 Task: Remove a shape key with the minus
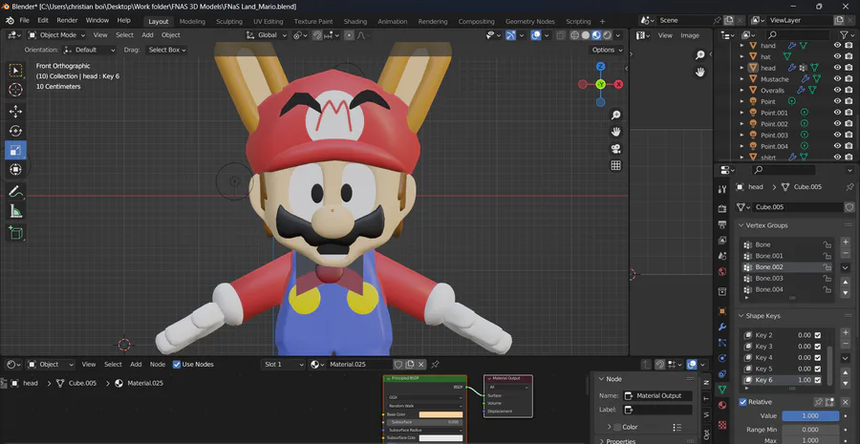tap(846, 343)
